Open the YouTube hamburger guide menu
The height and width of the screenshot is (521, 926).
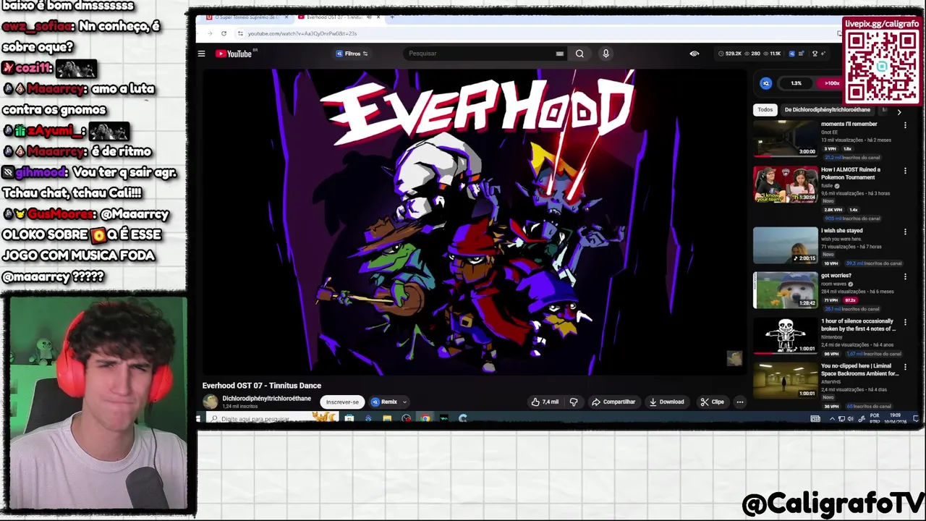click(201, 54)
